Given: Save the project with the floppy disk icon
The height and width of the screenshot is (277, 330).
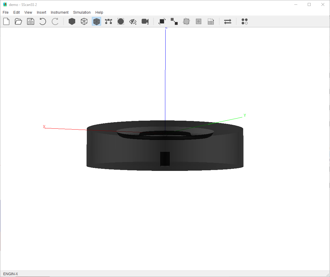Looking at the screenshot, I should point(31,21).
